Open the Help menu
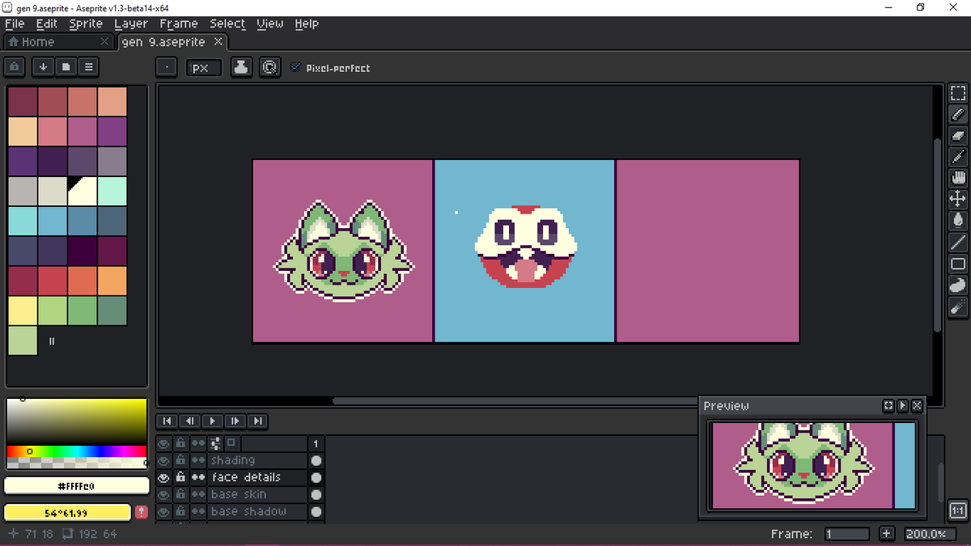Screen dimensions: 971x546 tap(307, 23)
